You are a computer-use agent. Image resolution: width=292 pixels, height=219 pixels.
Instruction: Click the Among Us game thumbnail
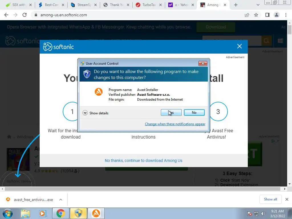[18, 159]
